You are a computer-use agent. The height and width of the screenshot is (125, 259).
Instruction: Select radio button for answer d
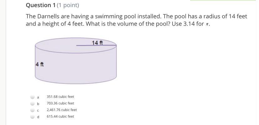[x=33, y=117]
